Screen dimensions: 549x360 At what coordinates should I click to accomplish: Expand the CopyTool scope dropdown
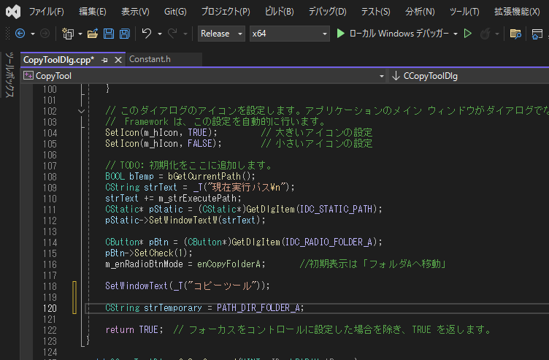381,76
